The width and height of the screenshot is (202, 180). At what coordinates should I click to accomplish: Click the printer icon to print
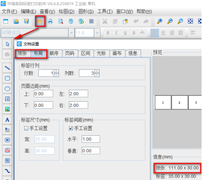(x=50, y=21)
